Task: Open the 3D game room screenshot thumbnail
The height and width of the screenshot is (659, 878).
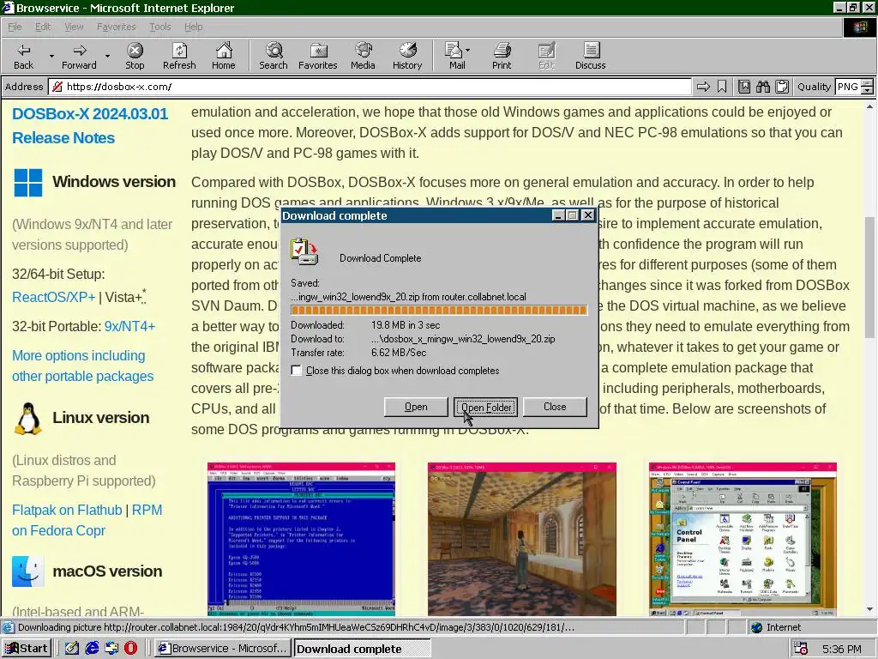Action: coord(522,539)
